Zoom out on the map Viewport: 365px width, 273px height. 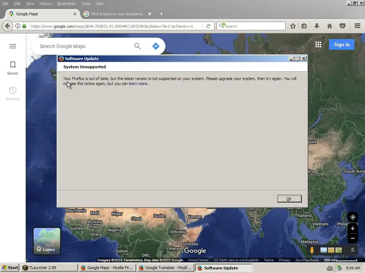click(x=353, y=239)
